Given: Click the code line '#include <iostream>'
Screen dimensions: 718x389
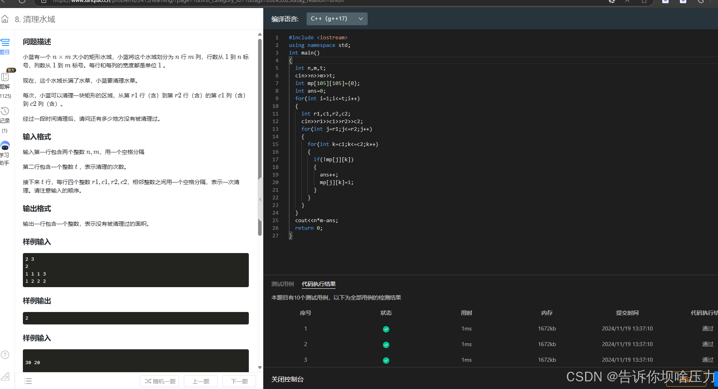Looking at the screenshot, I should (318, 37).
